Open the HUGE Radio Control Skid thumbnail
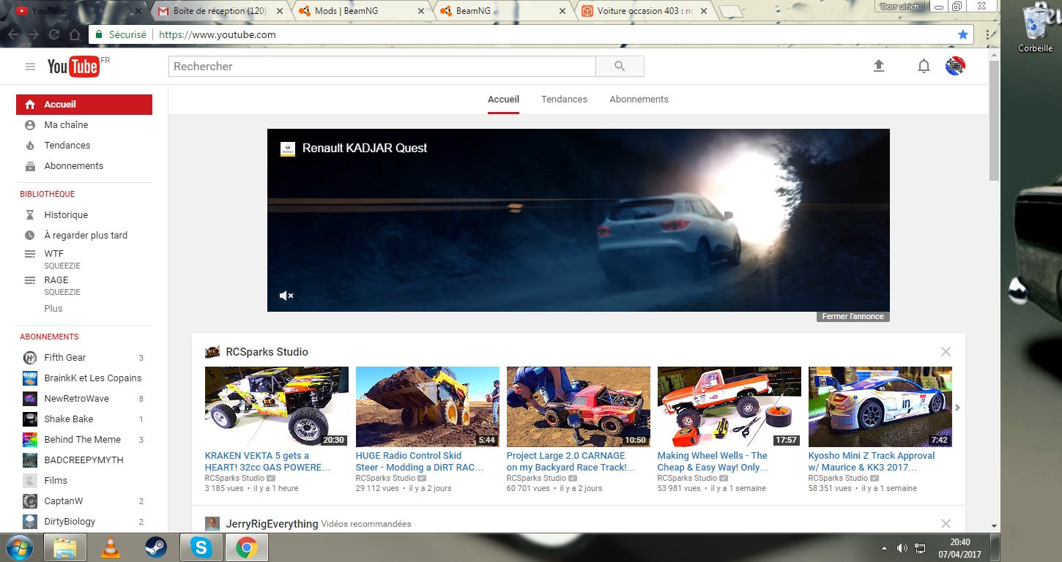The image size is (1062, 562). (x=428, y=407)
